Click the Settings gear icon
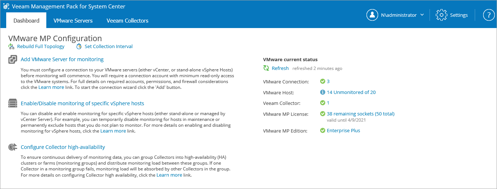Viewport: 497px width, 189px height. coord(442,15)
